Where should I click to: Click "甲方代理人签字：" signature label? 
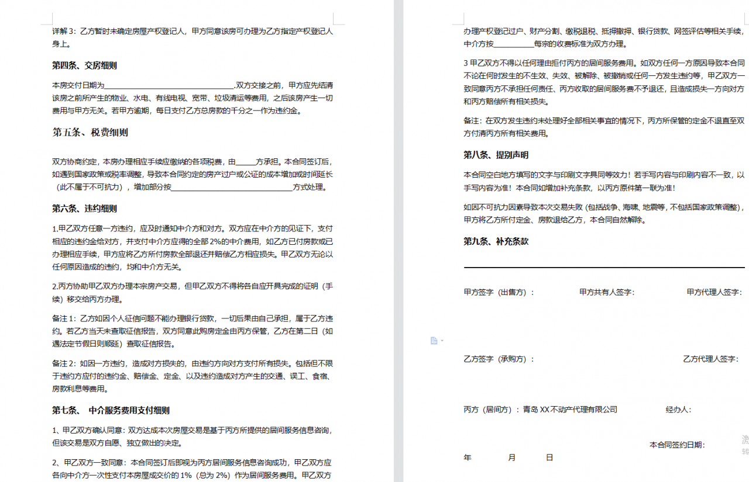click(714, 292)
